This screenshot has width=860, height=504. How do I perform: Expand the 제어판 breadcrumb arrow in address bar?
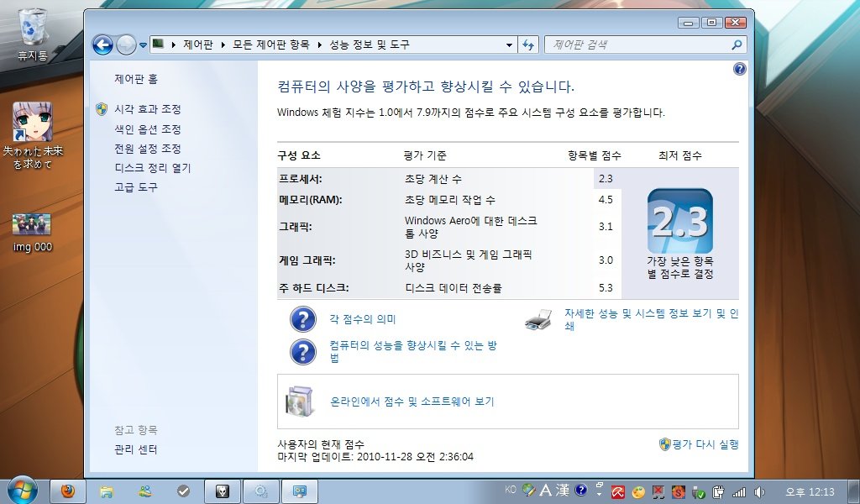[225, 45]
